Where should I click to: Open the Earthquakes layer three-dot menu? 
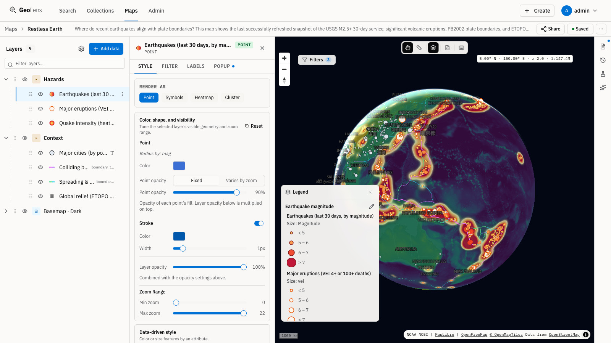pos(122,94)
